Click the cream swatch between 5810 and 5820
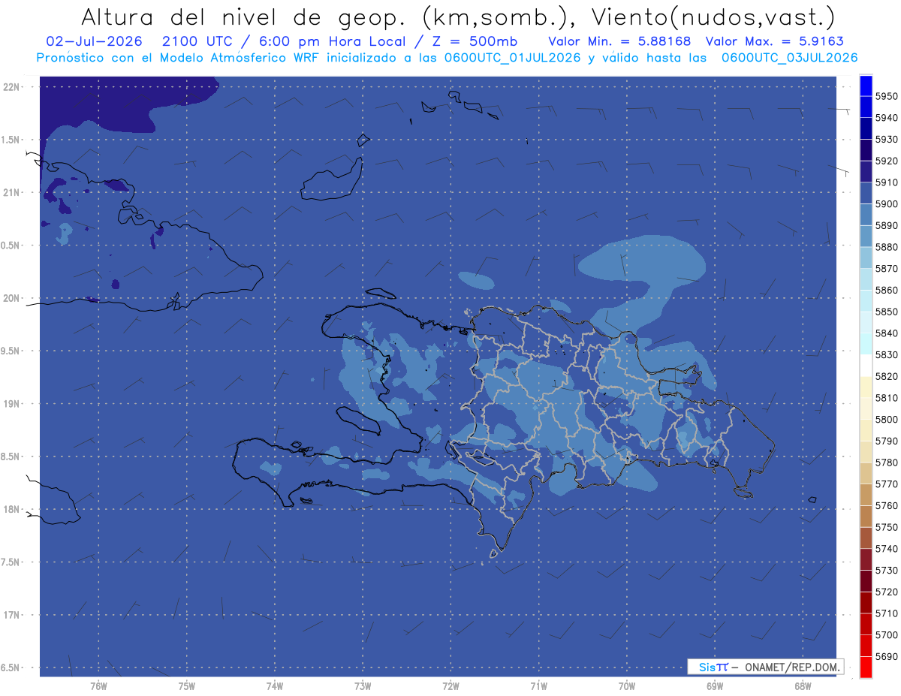This screenshot has height=696, width=901. click(866, 387)
